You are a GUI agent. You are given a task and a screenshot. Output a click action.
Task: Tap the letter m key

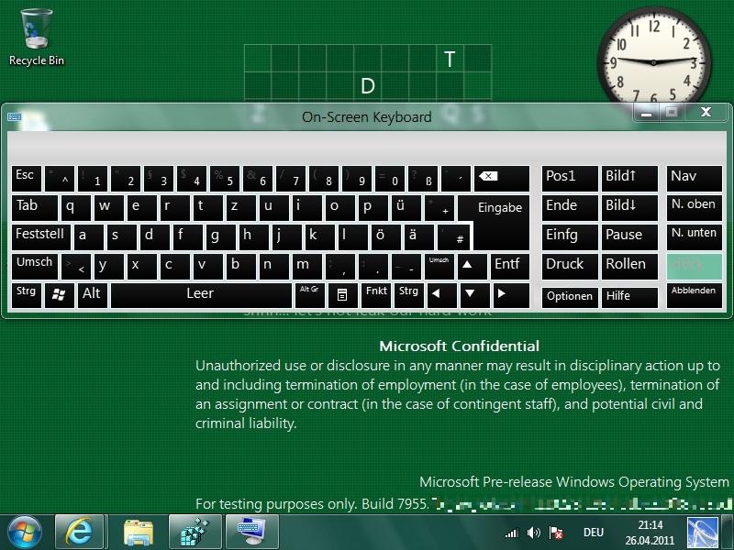point(307,266)
